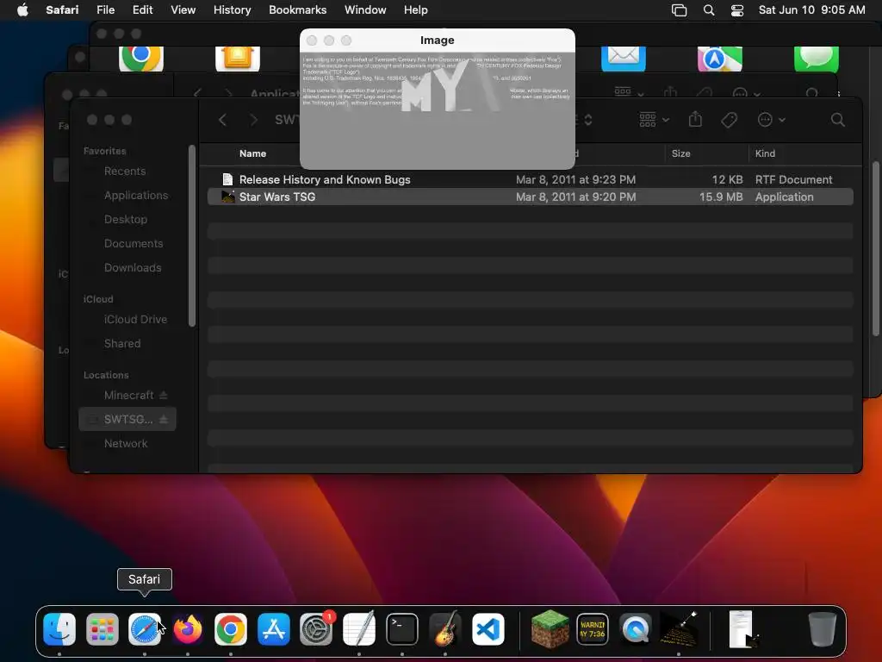The height and width of the screenshot is (662, 882).
Task: Open the File menu
Action: click(105, 10)
